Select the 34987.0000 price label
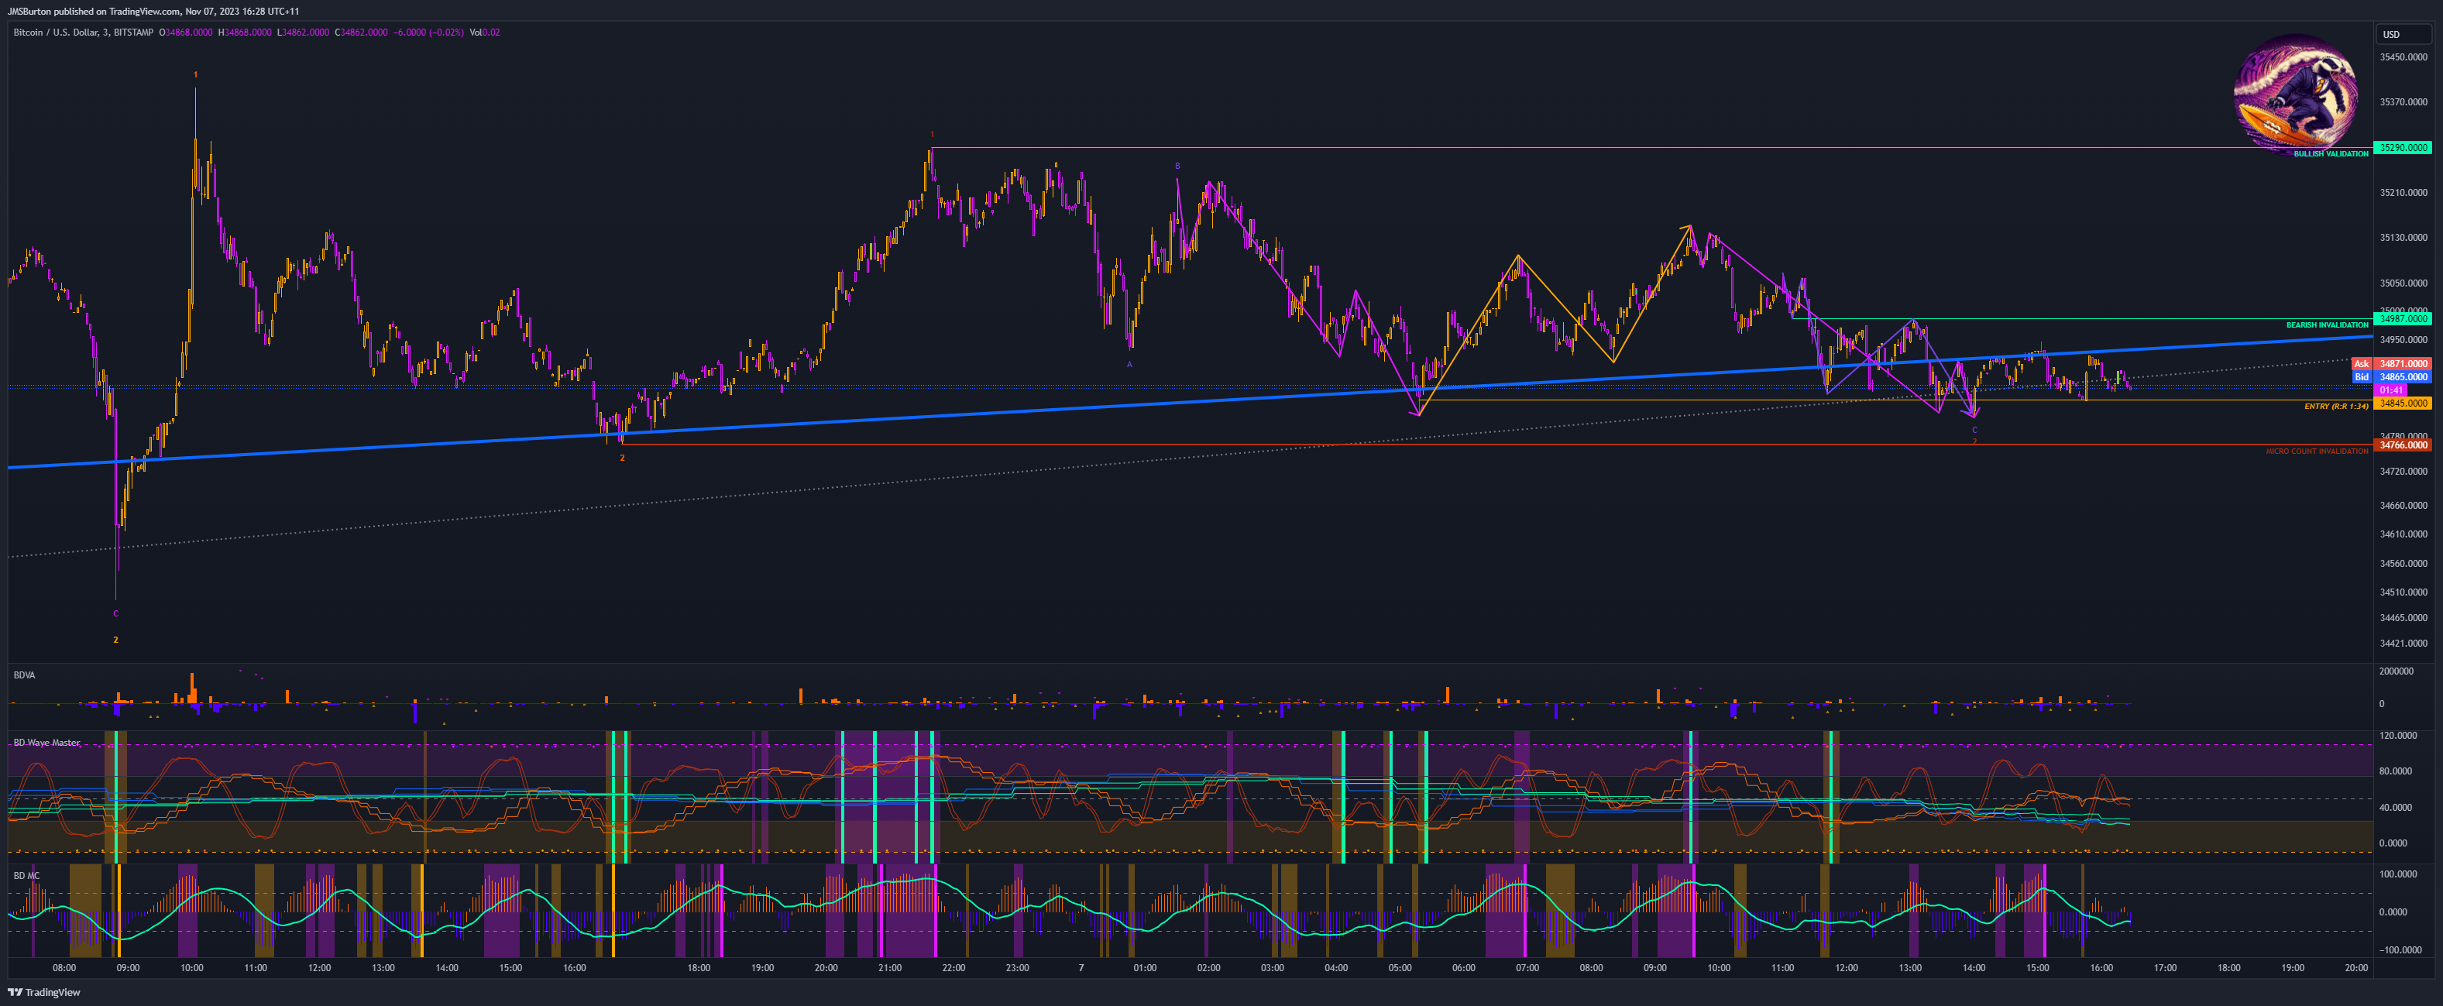 2403,320
